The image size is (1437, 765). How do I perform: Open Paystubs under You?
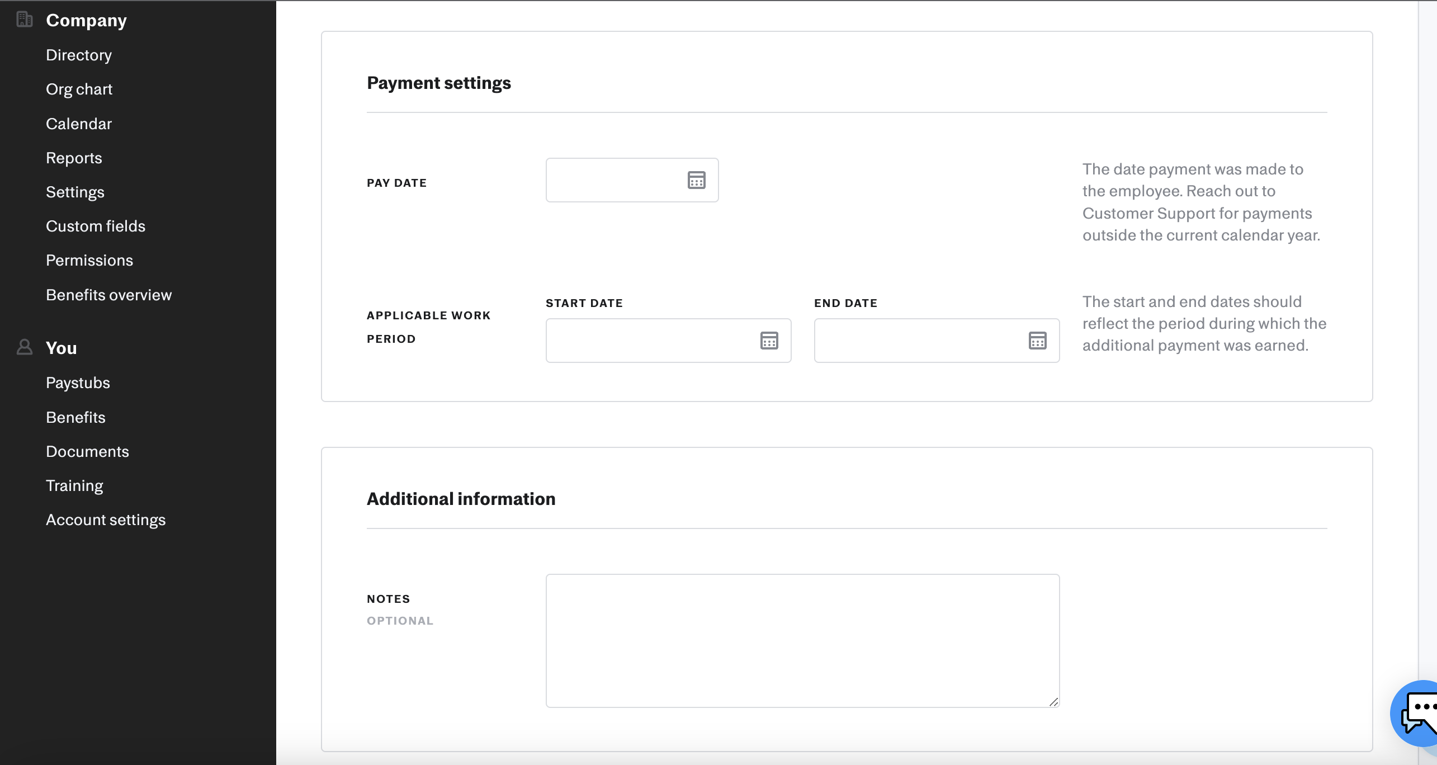tap(78, 382)
